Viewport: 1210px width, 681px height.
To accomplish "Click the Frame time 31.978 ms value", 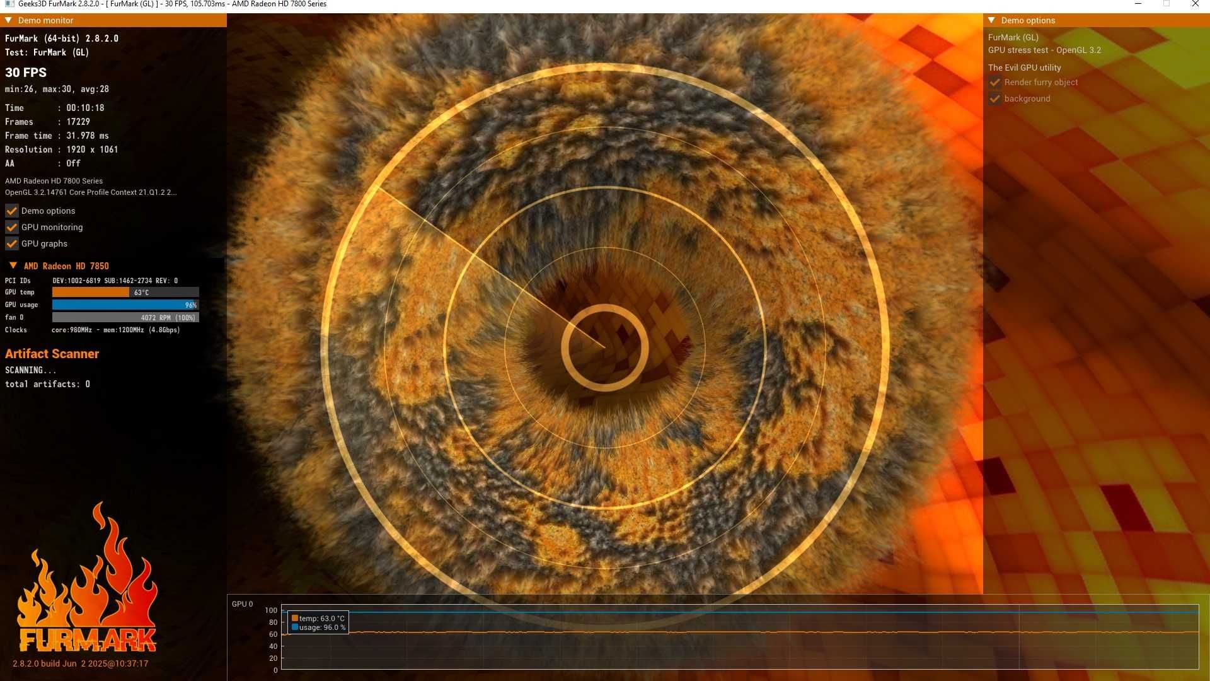I will (88, 136).
